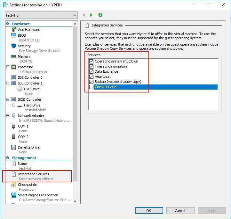The height and width of the screenshot is (219, 231).
Task: Click the COM 1 port icon
Action: point(13,126)
